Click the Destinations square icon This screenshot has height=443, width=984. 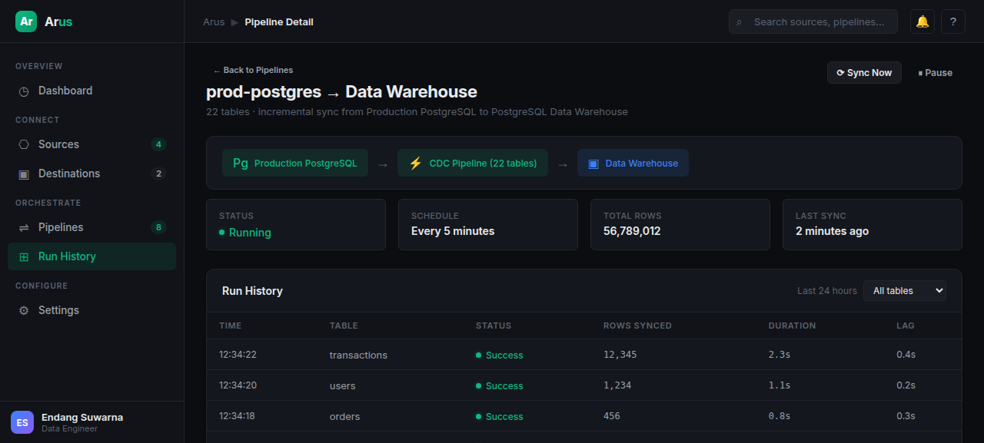tap(24, 174)
